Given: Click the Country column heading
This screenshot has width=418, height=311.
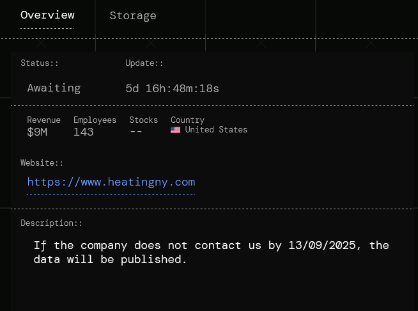Looking at the screenshot, I should coord(187,120).
